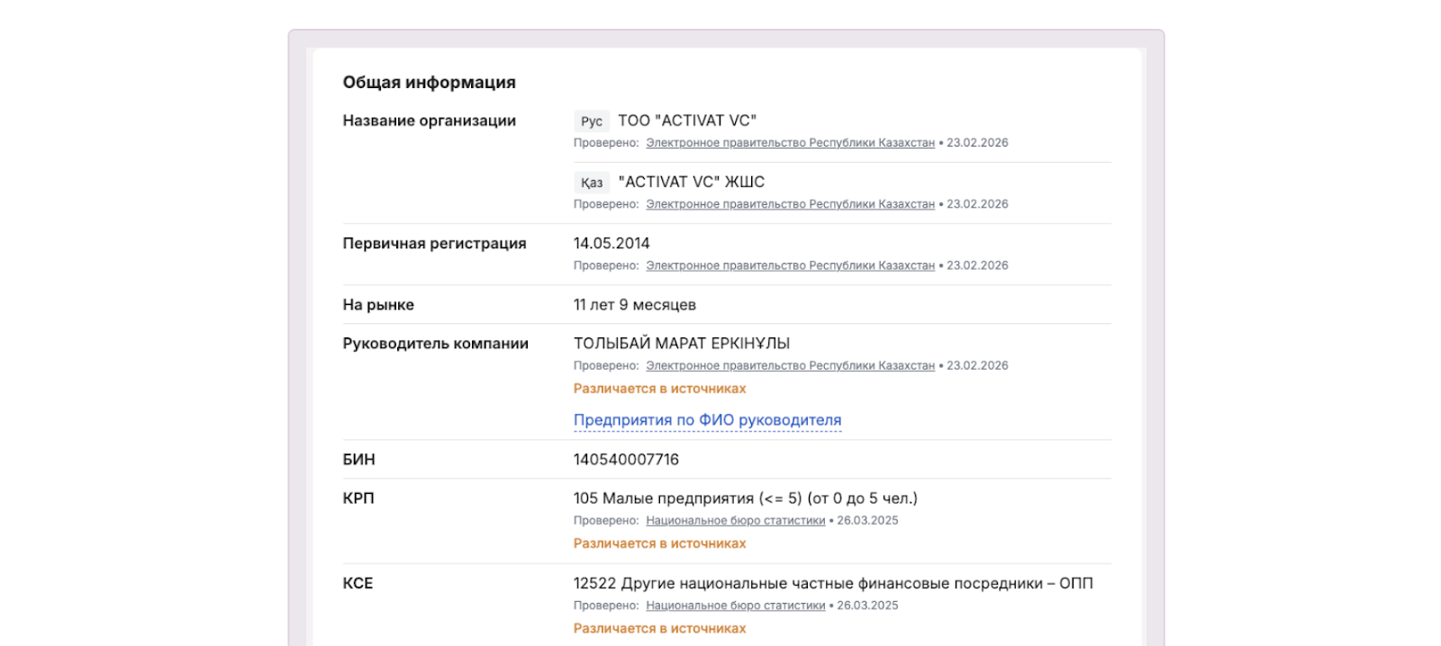The height and width of the screenshot is (646, 1441).
Task: Open the e-government source link under Руководитель компании
Action: (790, 365)
